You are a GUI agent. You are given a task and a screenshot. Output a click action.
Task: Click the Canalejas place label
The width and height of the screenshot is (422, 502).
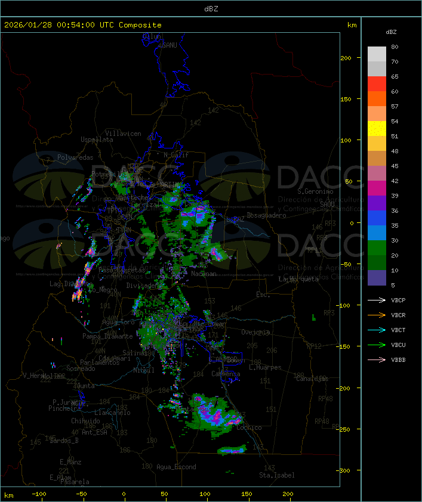click(x=312, y=379)
